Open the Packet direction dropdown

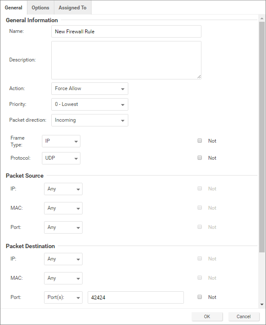click(89, 120)
